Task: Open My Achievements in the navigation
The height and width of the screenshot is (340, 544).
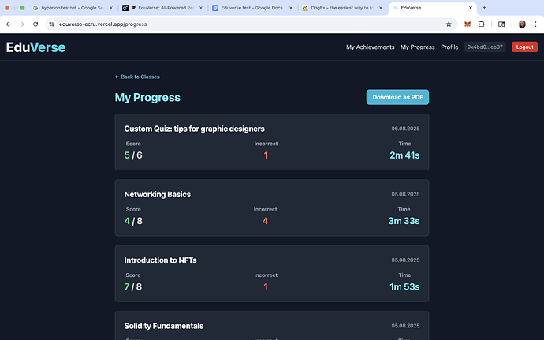Action: tap(370, 47)
